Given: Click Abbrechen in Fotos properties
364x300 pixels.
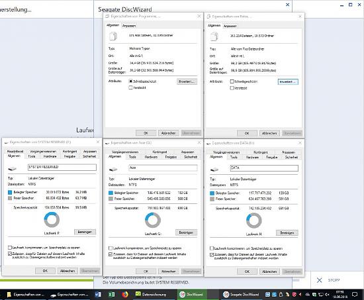Looking at the screenshot, I should [x=269, y=133].
